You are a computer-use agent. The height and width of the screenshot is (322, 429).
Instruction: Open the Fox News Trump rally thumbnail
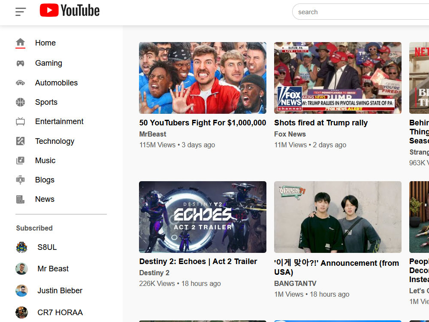[338, 78]
